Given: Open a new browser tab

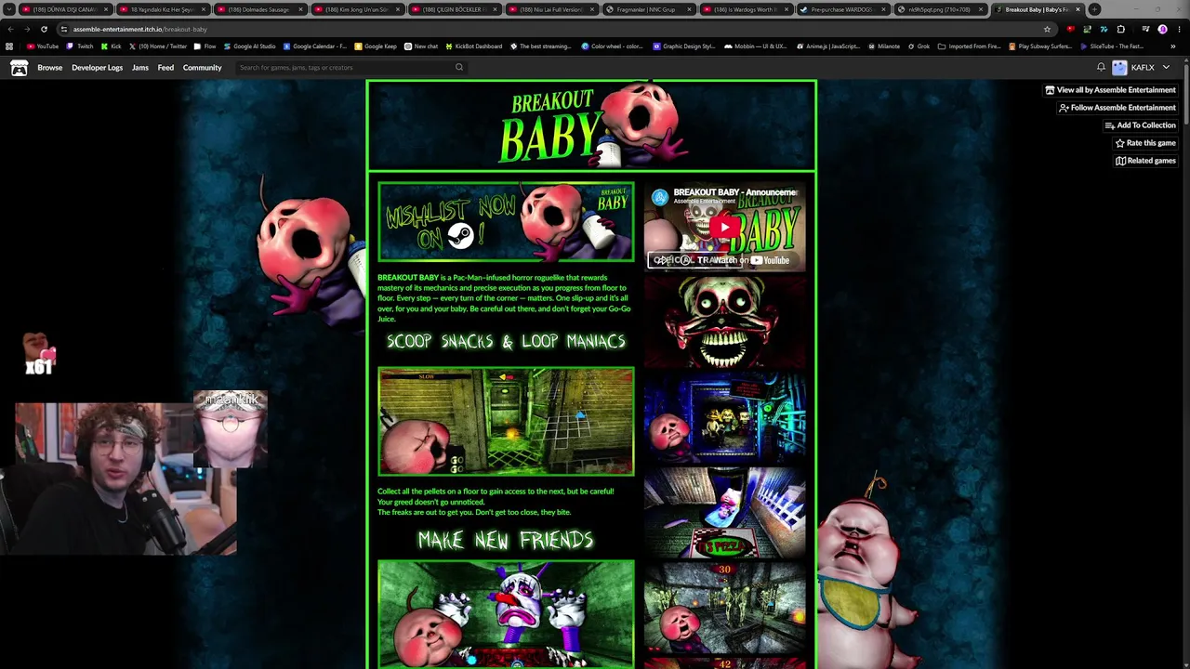Looking at the screenshot, I should click(1094, 9).
